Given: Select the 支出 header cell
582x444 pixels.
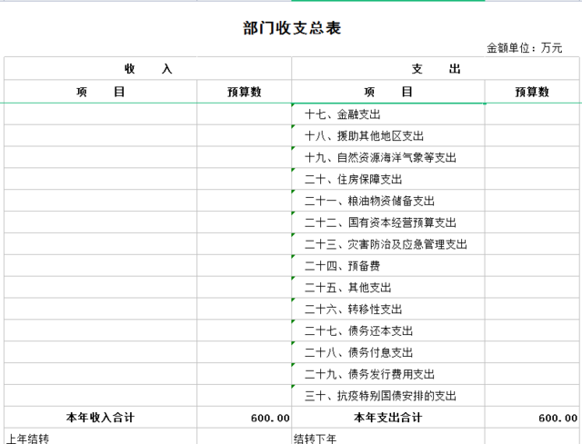Looking at the screenshot, I should [436, 69].
